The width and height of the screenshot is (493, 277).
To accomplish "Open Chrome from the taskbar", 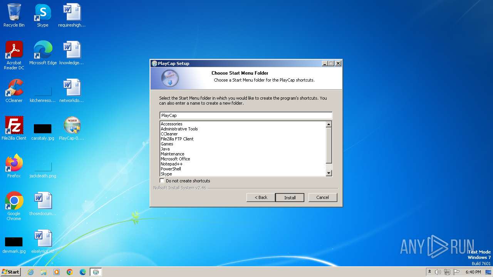I will click(x=70, y=272).
